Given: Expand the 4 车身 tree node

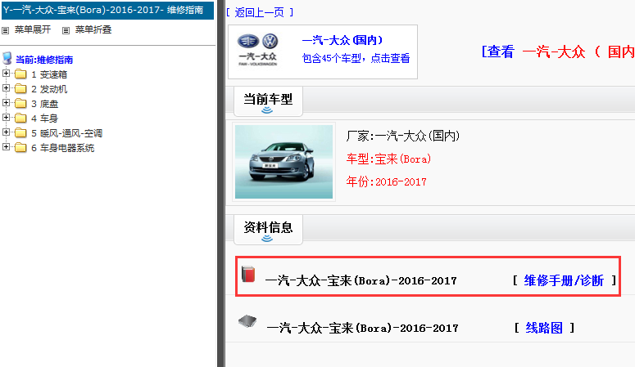Looking at the screenshot, I should 6,117.
